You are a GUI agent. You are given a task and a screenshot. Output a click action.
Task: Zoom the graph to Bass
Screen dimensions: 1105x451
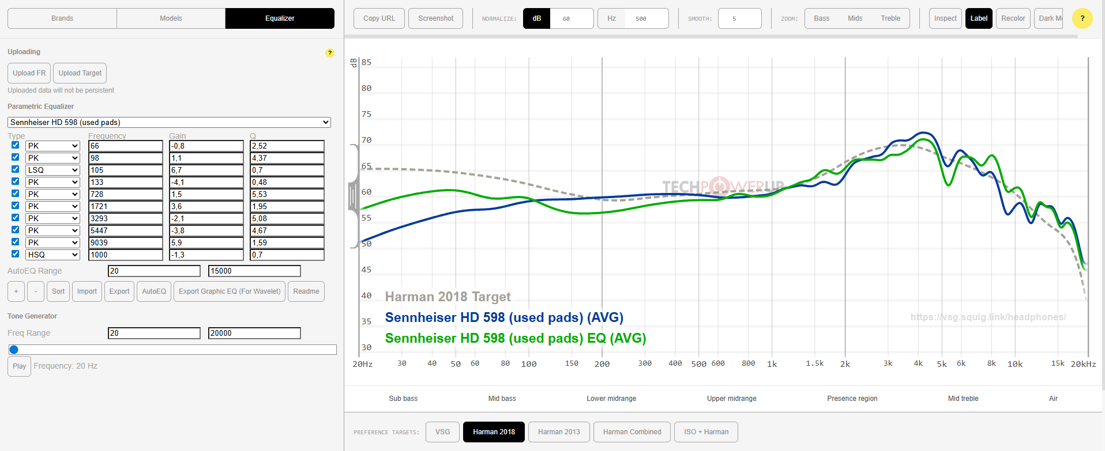(x=822, y=18)
